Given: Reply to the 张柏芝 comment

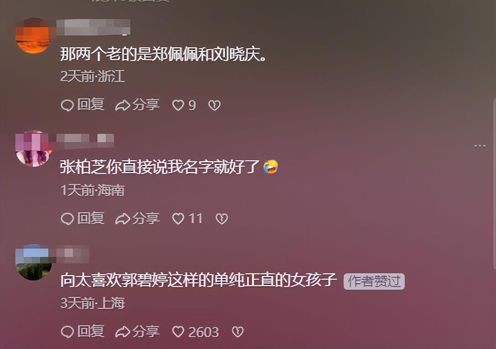Looking at the screenshot, I should tap(83, 218).
